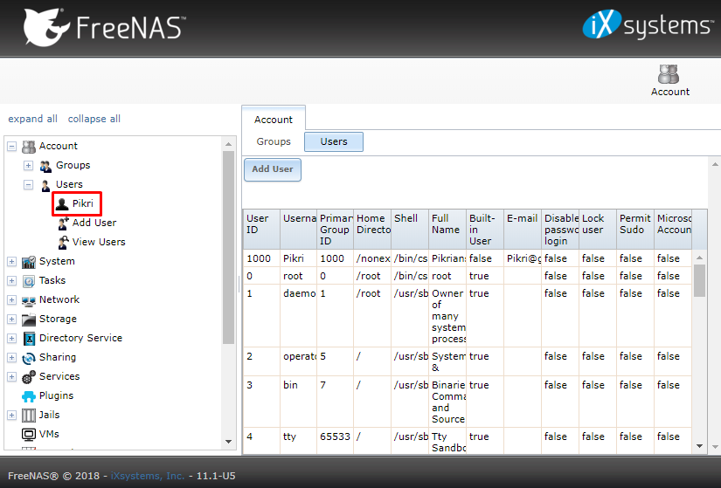This screenshot has height=488, width=721.
Task: Select the Users sub-tab
Action: pos(334,141)
